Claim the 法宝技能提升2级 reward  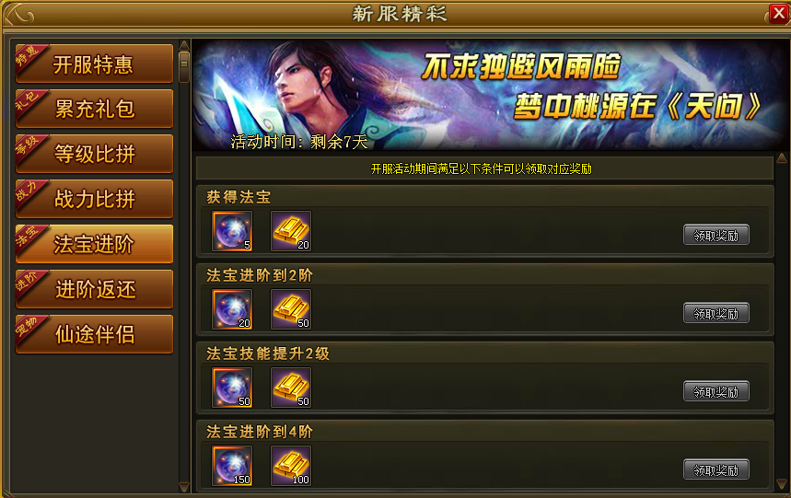716,391
